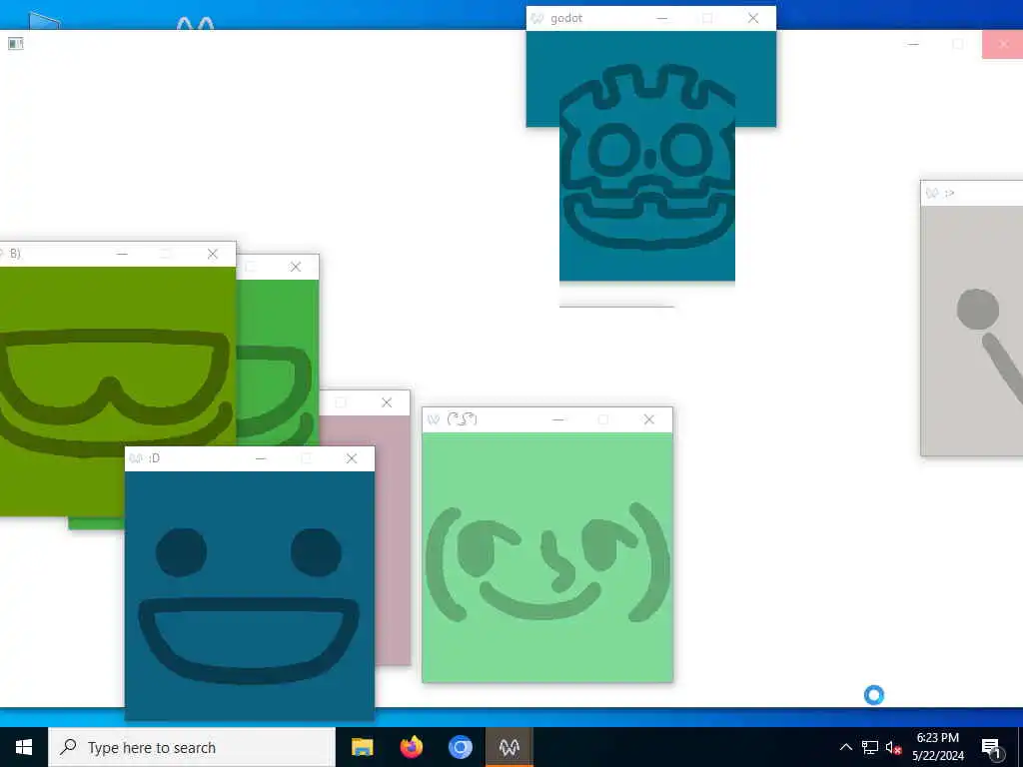Minimize the Lenny face window

coord(557,419)
